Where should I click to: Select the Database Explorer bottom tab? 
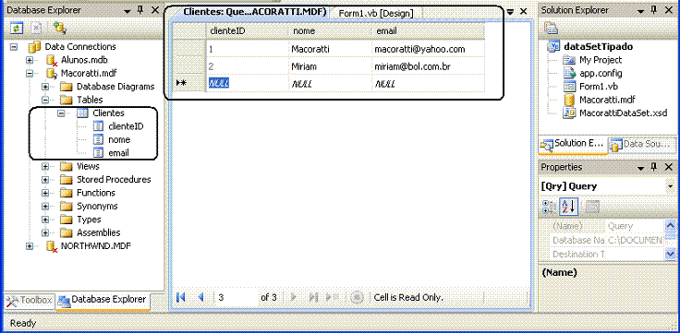pos(103,300)
